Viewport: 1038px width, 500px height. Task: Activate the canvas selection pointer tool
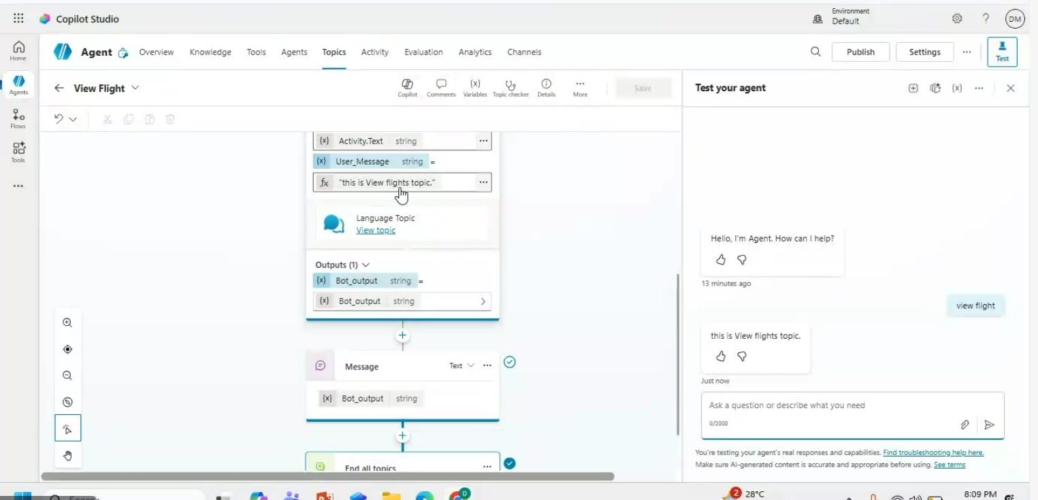coord(67,429)
